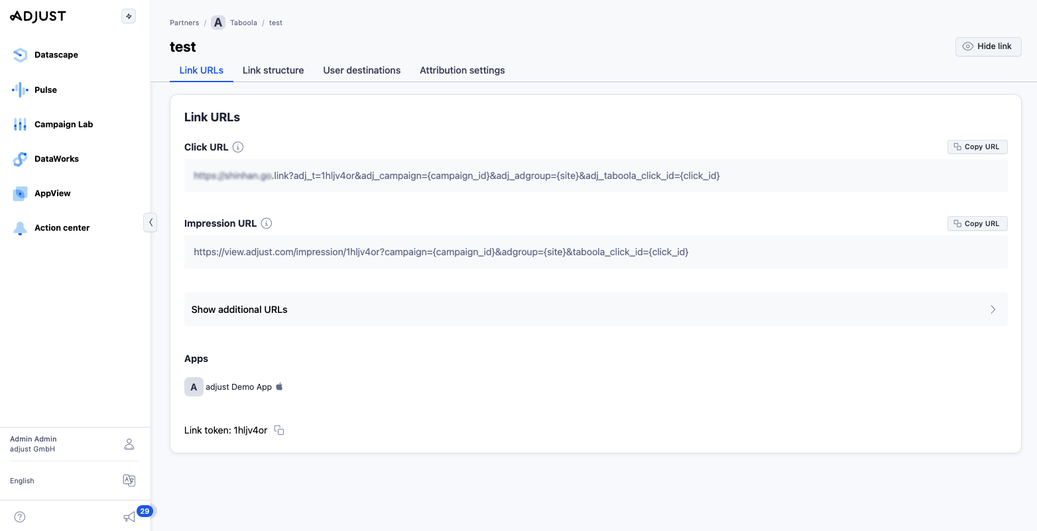Copy the Impression URL
Image resolution: width=1037 pixels, height=531 pixels.
pos(977,223)
